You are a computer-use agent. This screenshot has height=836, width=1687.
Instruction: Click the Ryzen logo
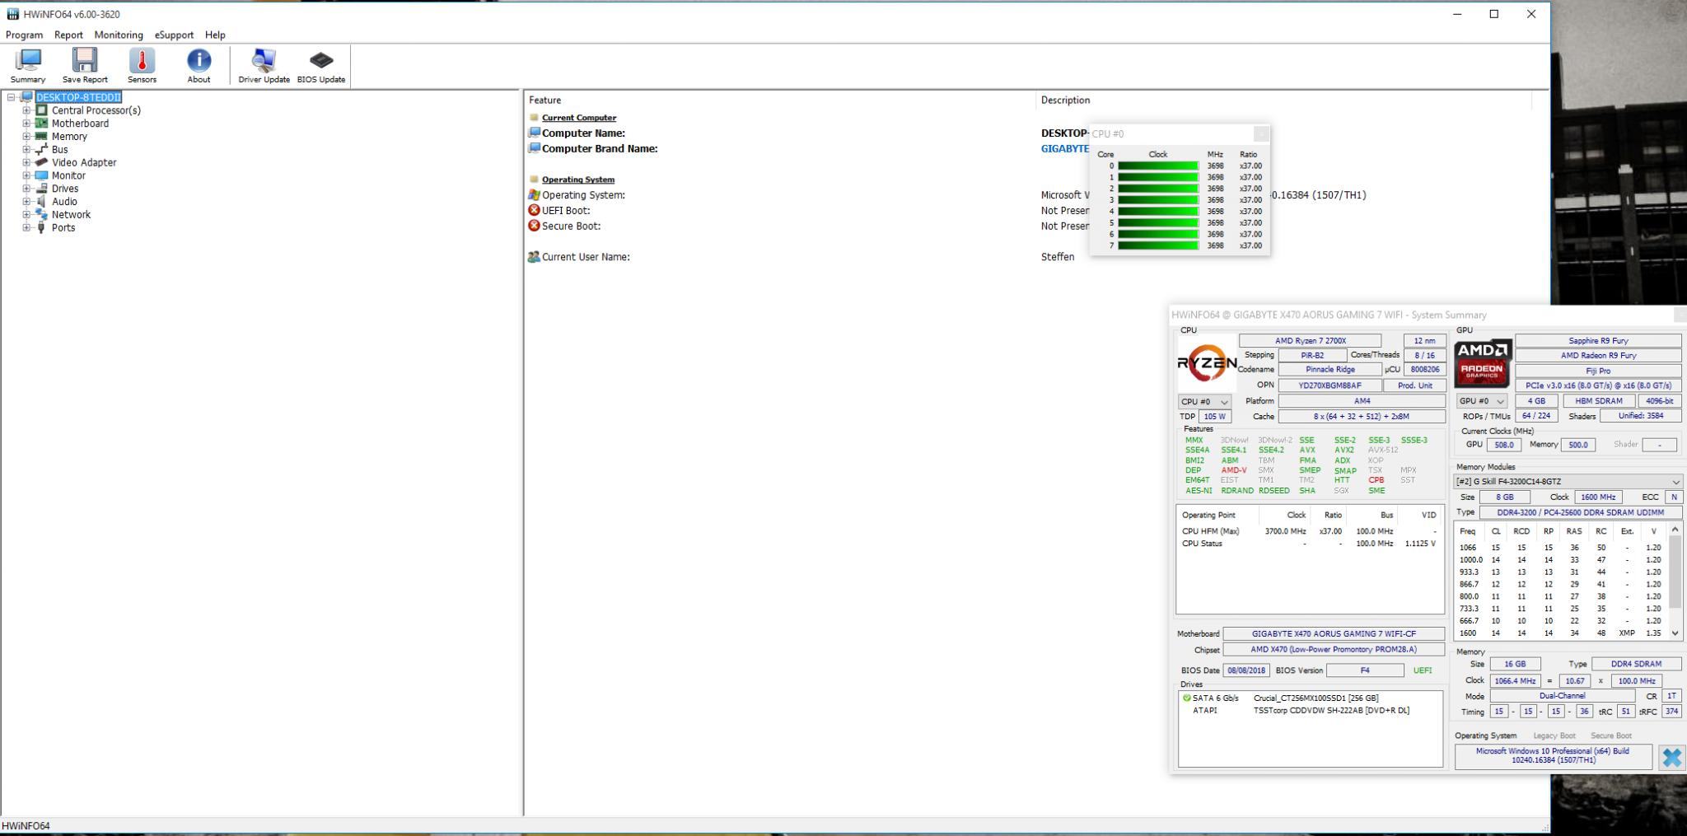pyautogui.click(x=1207, y=362)
